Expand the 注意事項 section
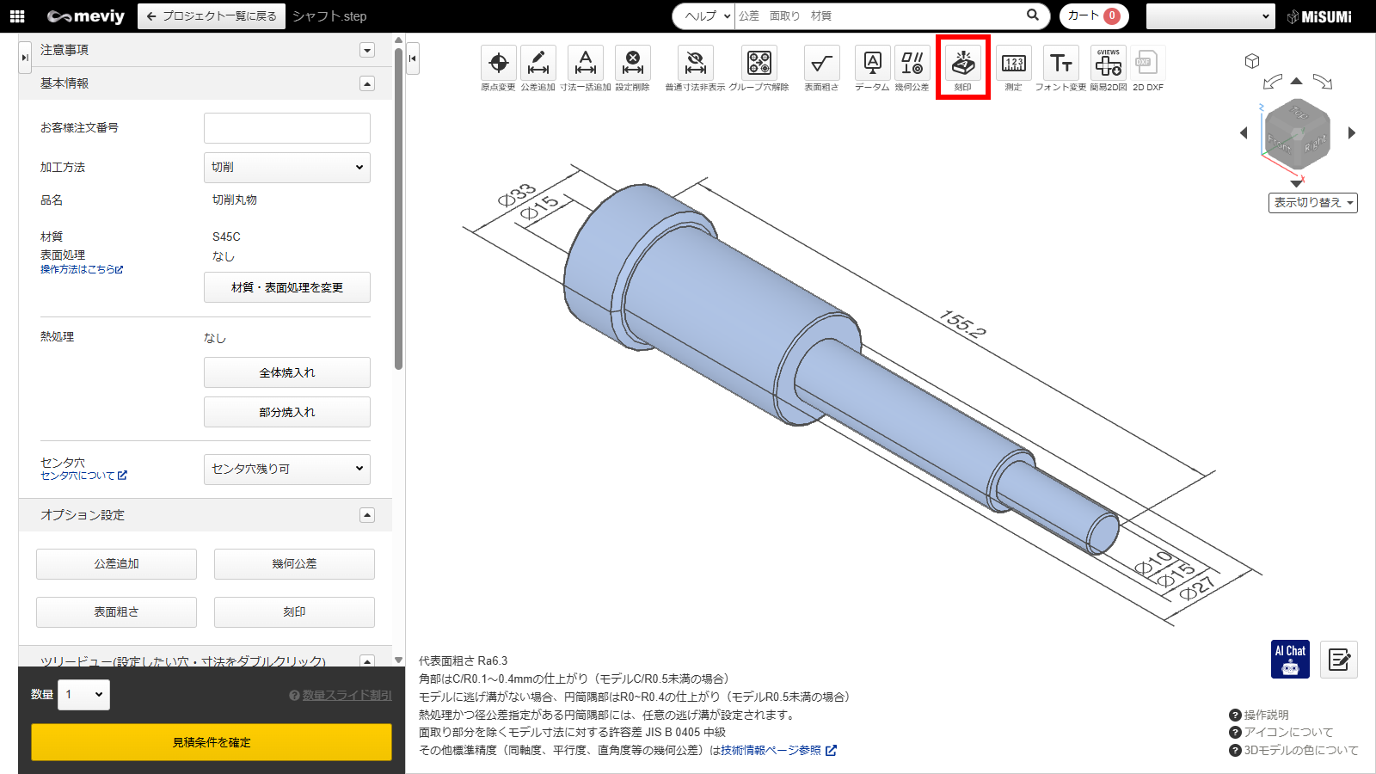 tap(367, 50)
